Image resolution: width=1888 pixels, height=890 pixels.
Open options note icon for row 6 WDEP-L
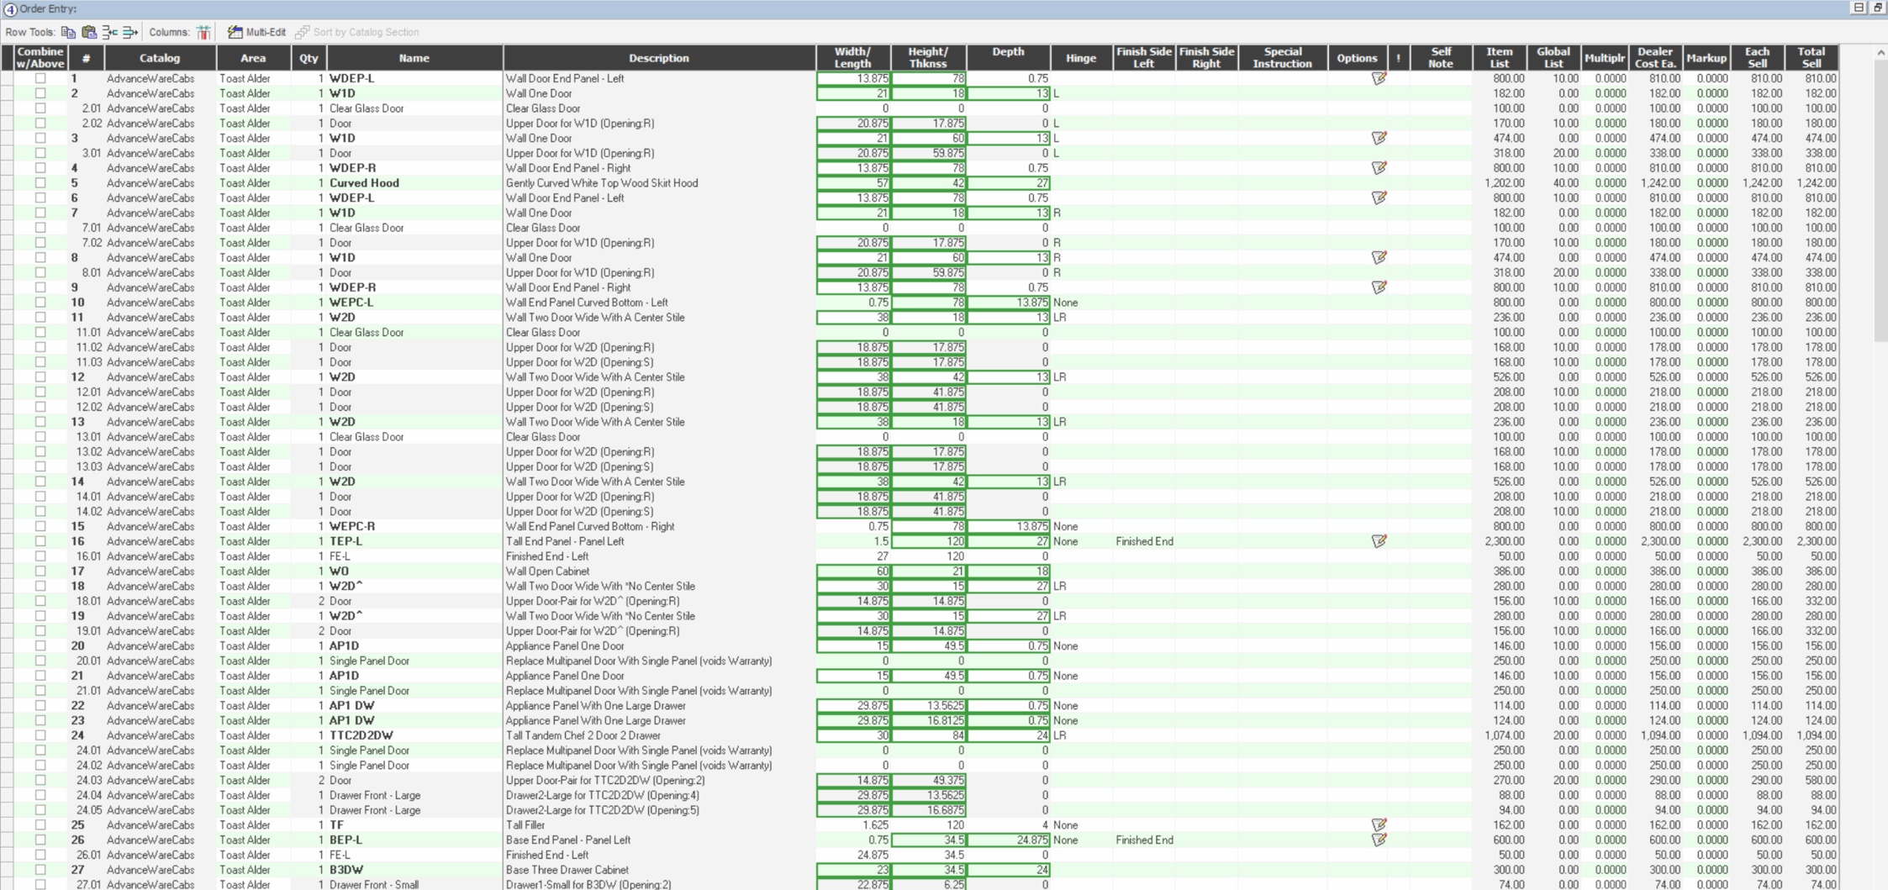click(1379, 197)
